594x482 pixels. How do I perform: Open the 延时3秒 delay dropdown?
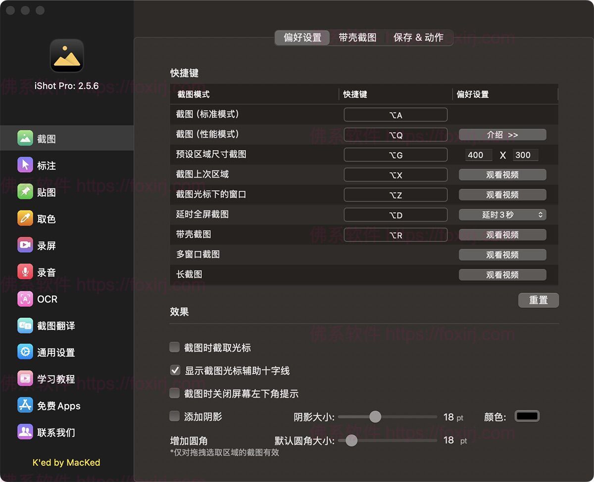coord(502,215)
